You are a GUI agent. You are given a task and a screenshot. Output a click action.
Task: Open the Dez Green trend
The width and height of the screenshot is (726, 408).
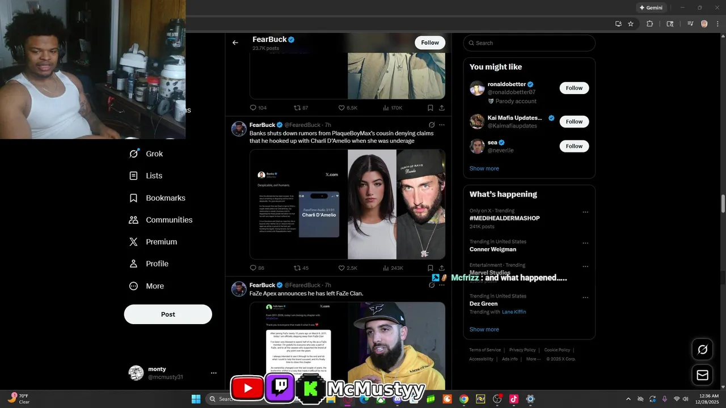[x=483, y=304]
